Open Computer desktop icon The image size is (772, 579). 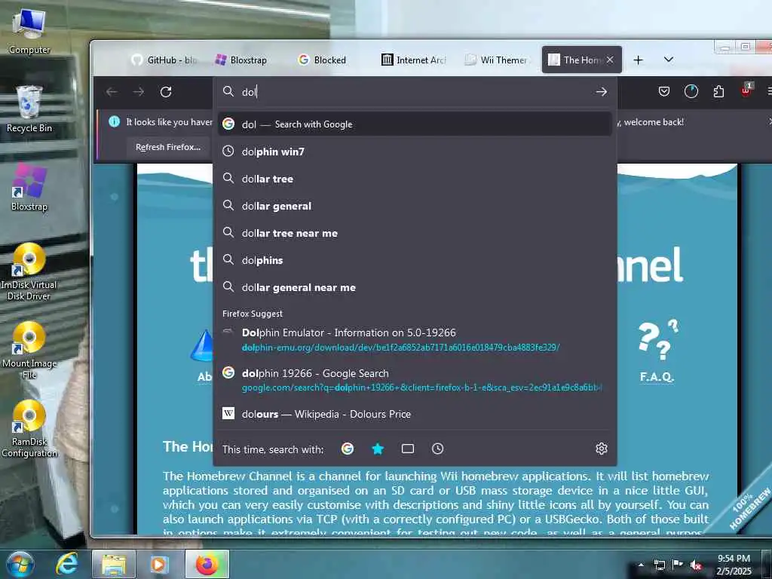[x=29, y=31]
